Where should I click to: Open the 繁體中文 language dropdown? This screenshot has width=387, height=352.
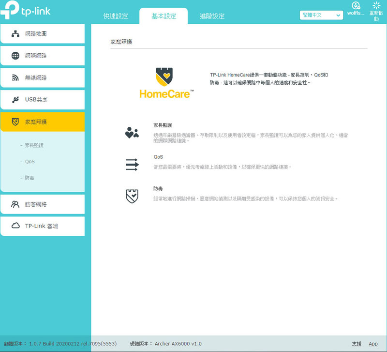point(321,15)
